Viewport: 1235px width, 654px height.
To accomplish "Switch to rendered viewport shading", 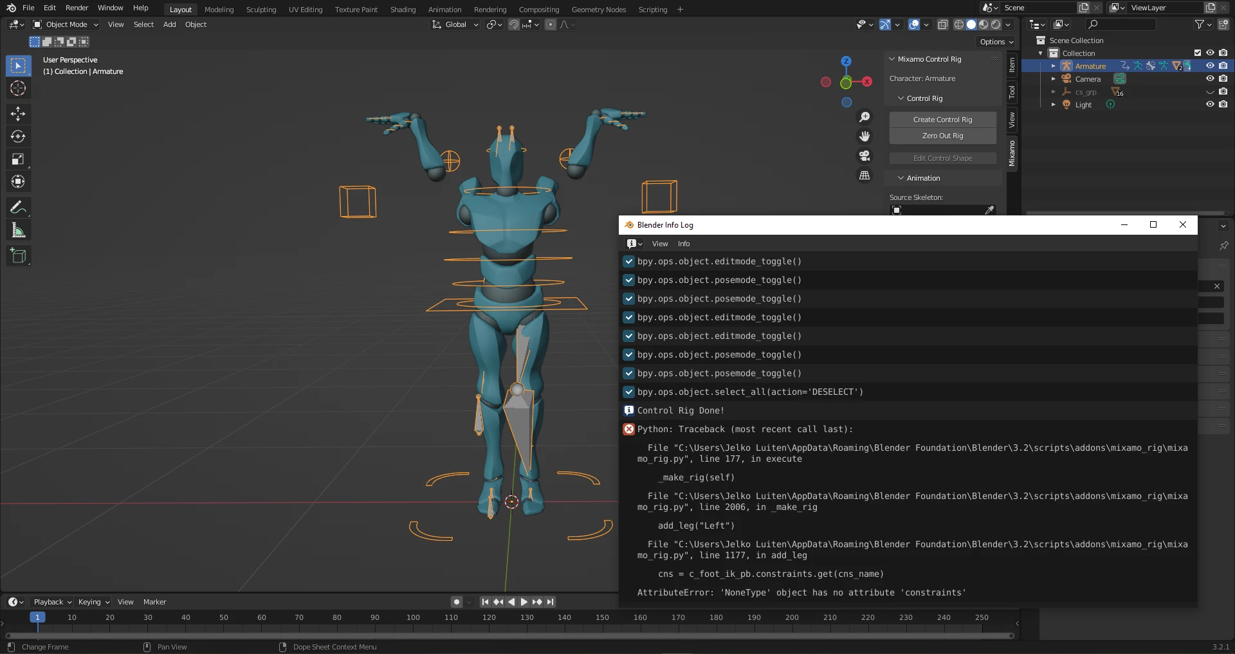I will pos(996,24).
